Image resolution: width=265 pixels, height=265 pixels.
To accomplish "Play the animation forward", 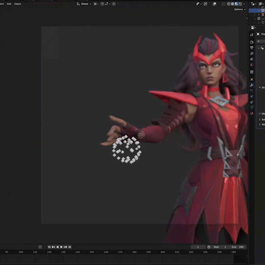I will tap(61, 247).
